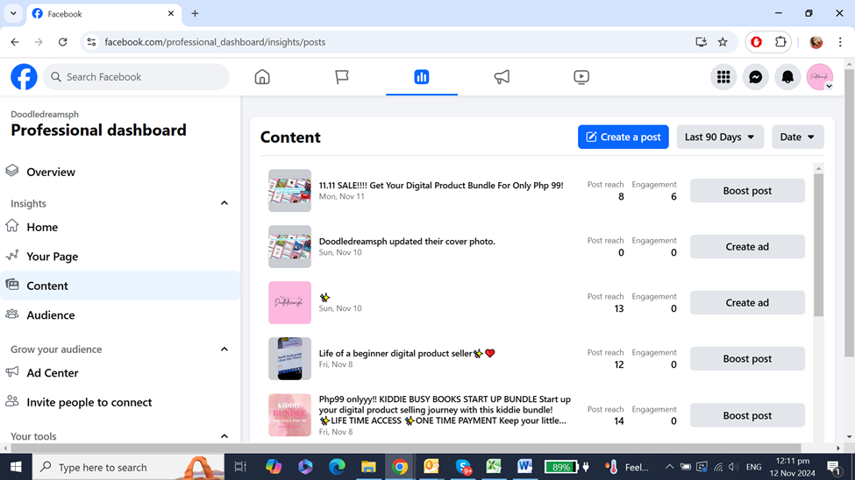The image size is (855, 480).
Task: Open the 11.11 SALE post thumbnail
Action: [289, 191]
